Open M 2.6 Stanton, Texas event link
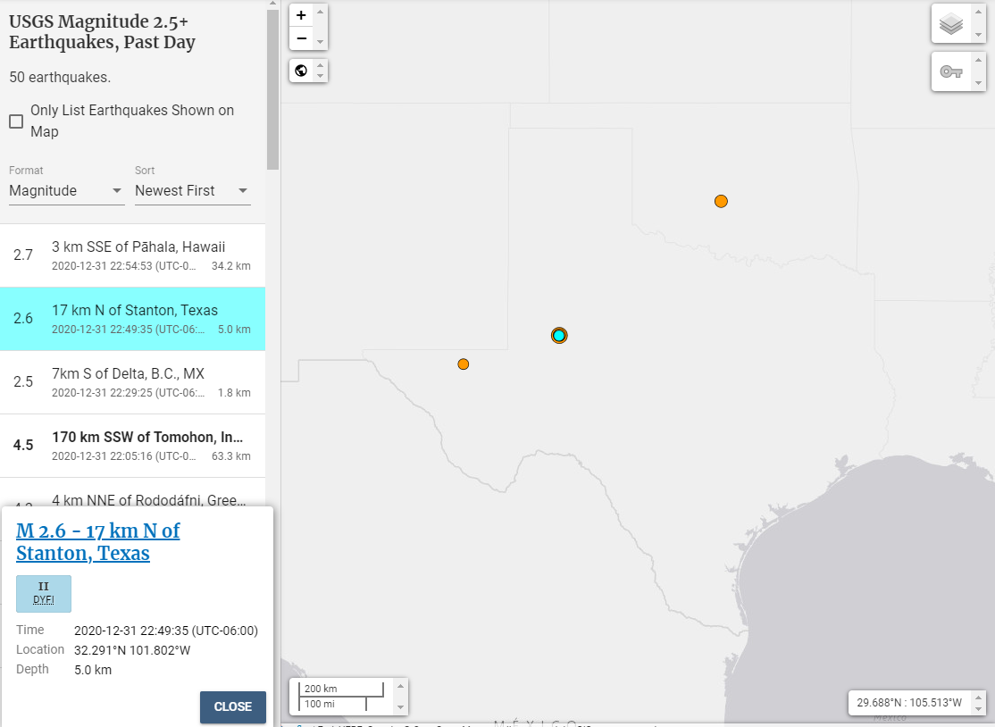This screenshot has width=995, height=727. (97, 542)
